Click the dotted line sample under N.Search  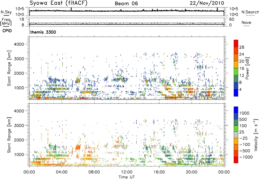point(250,16)
